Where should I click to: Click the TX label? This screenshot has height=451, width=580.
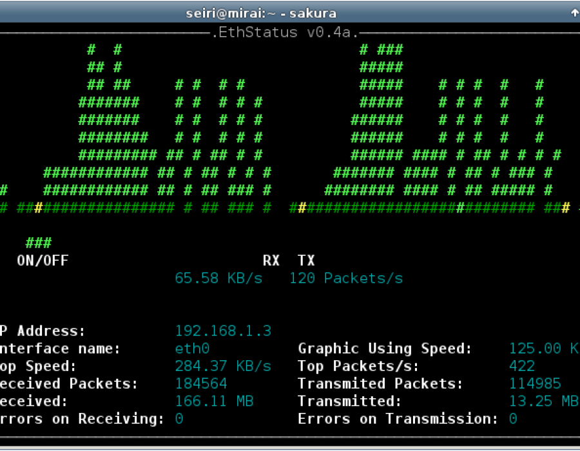tap(306, 261)
